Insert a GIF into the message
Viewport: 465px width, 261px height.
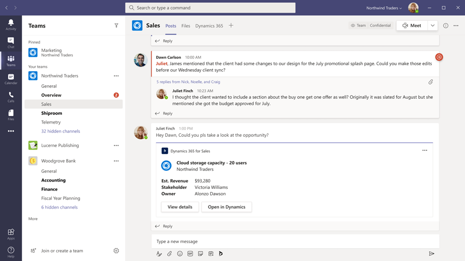coord(190,254)
